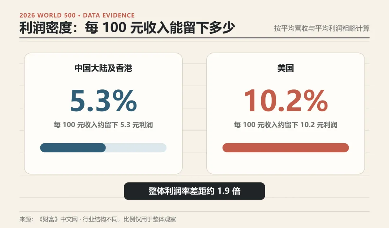Click the large 10.2% figure
The width and height of the screenshot is (389, 228).
286,101
